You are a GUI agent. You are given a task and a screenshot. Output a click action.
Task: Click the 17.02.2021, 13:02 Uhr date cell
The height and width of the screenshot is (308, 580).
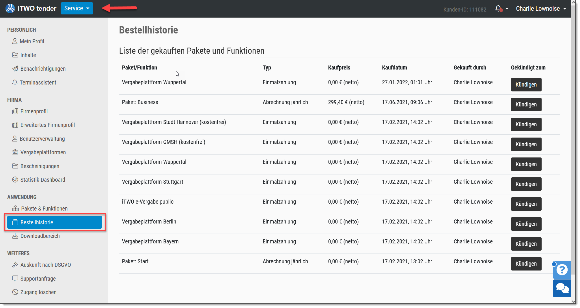point(407,261)
